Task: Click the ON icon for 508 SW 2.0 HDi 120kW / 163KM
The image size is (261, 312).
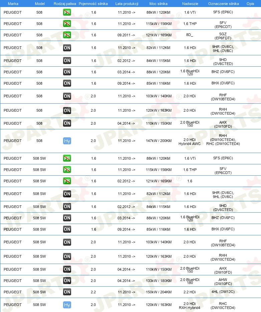Action: [67, 256]
